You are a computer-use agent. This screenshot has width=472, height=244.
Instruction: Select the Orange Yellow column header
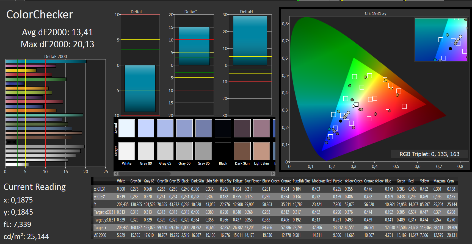pyautogui.click(x=374, y=181)
